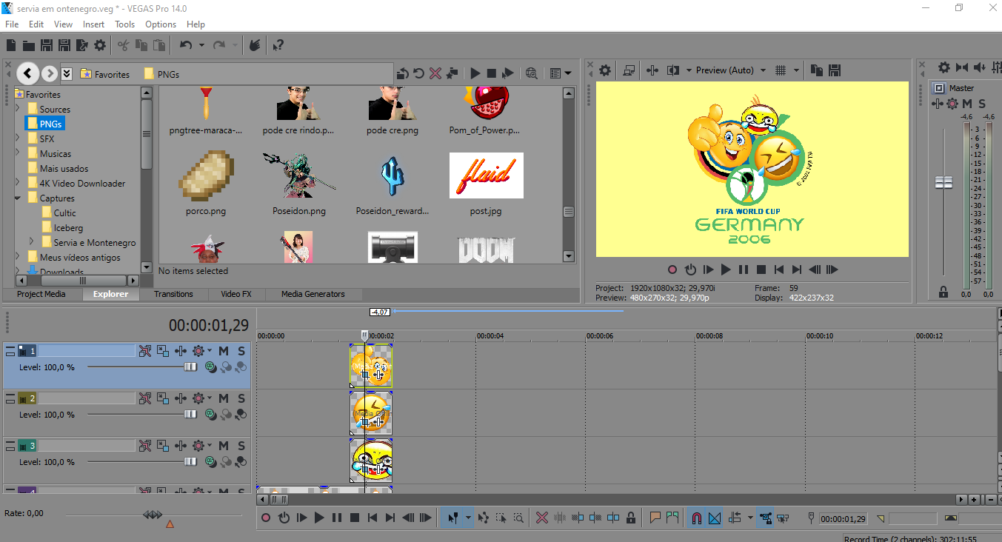
Task: Solo video track 3
Action: [x=241, y=446]
